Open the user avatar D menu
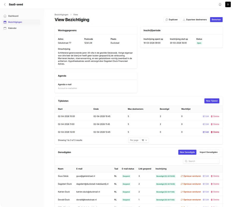Image resolution: width=233 pixels, height=207 pixels. [228, 4]
